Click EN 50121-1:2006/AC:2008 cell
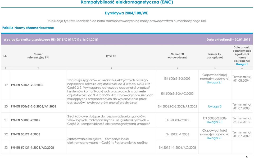The image size is (254, 158). (x=177, y=147)
